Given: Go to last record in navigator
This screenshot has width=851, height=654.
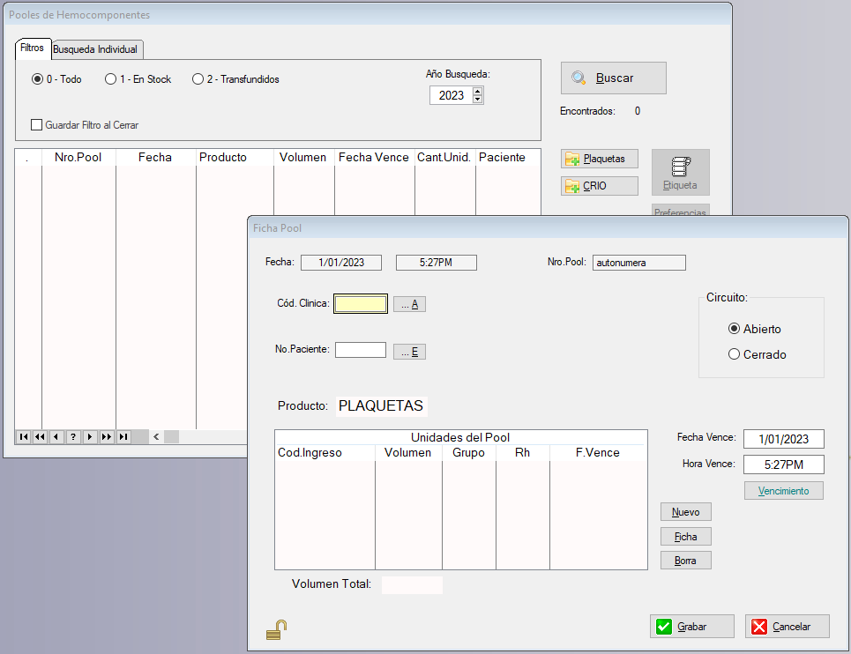Looking at the screenshot, I should click(123, 436).
